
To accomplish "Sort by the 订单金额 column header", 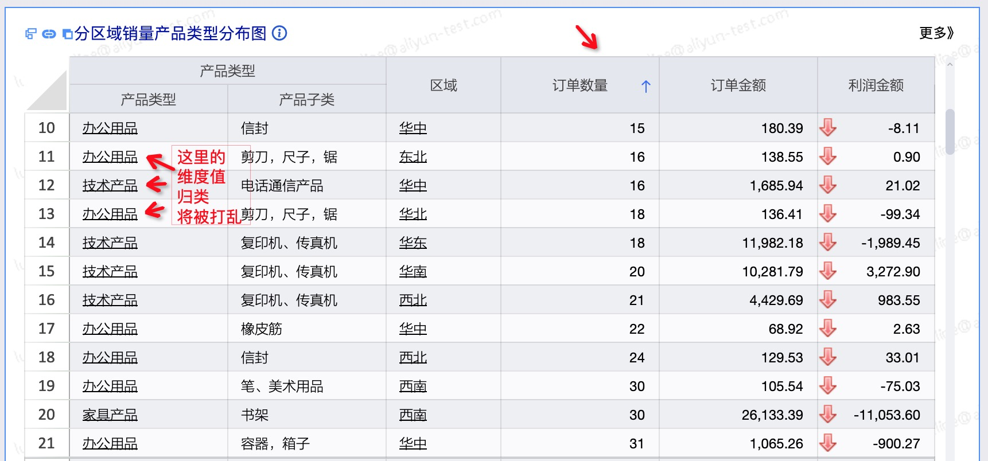I will (738, 85).
